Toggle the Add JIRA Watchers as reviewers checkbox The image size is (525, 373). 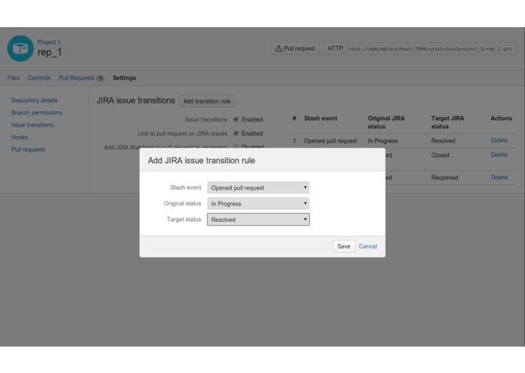(236, 146)
